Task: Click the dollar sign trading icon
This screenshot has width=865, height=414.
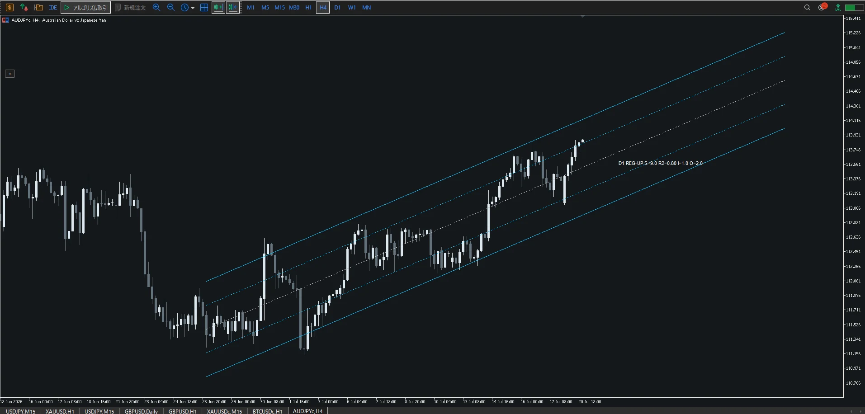Action: (9, 7)
